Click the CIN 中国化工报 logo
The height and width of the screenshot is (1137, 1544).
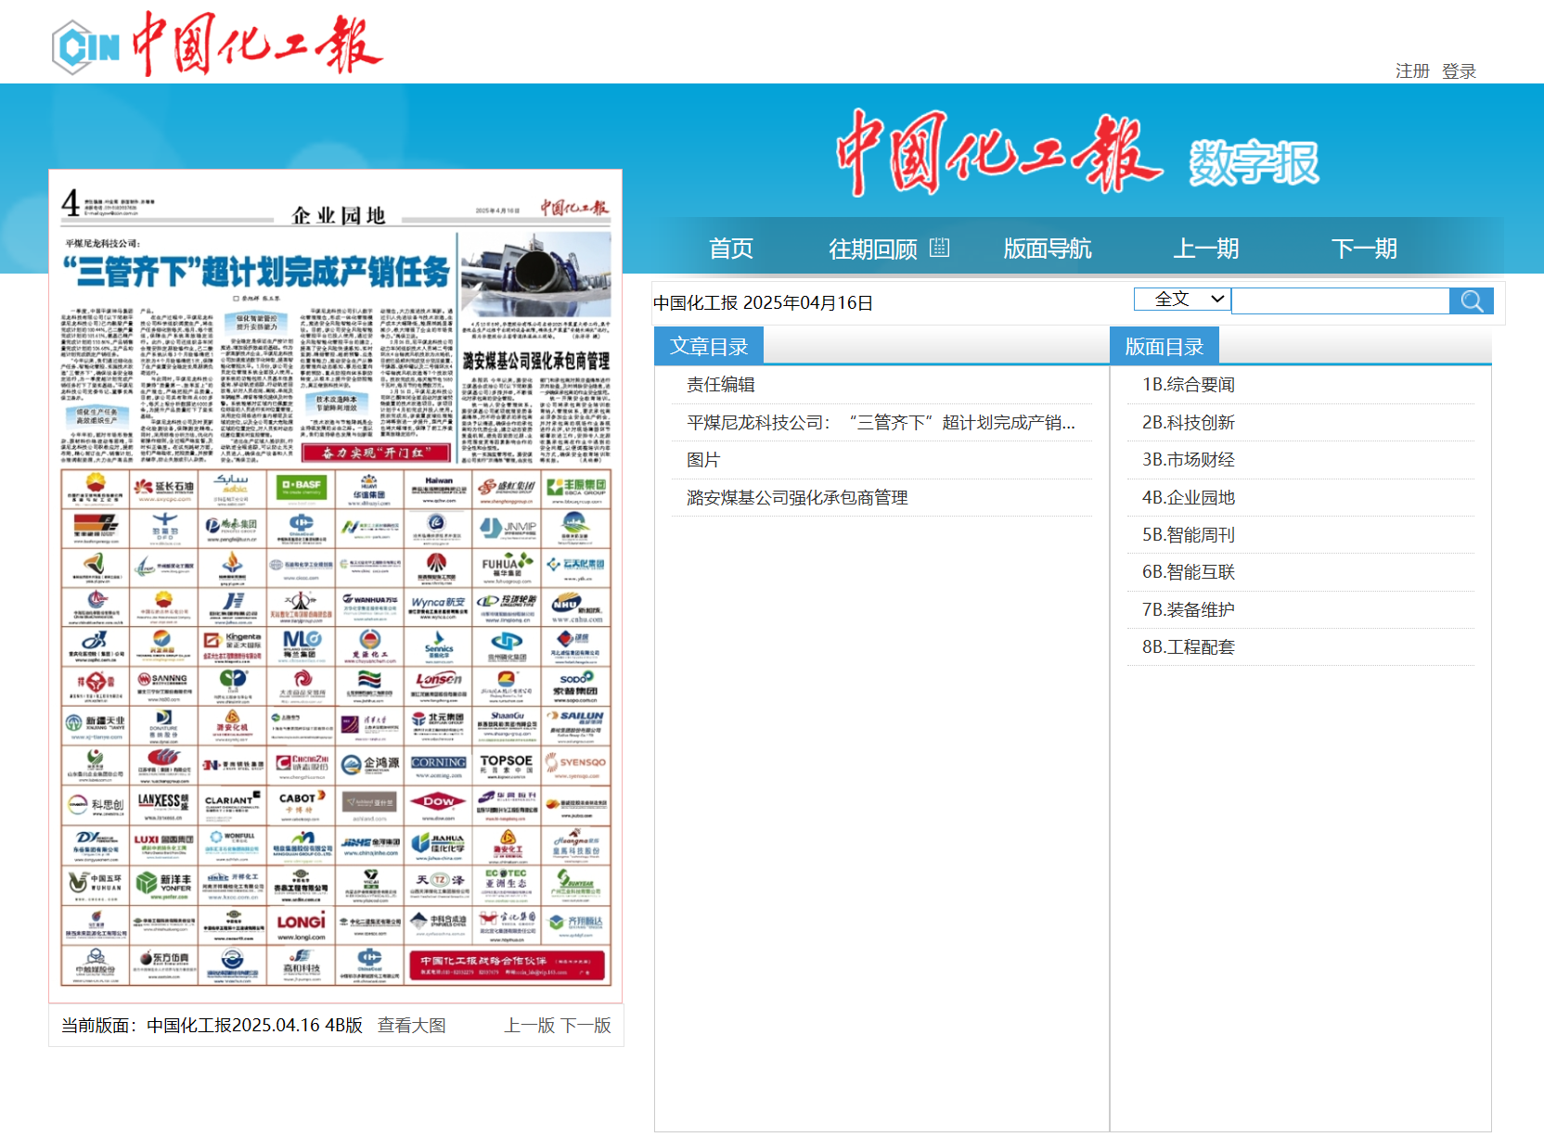(x=216, y=45)
